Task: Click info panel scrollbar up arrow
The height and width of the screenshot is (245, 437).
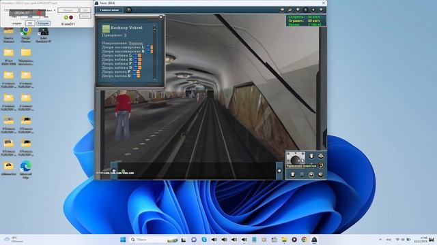Action: (x=155, y=26)
